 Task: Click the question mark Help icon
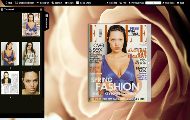6,3
